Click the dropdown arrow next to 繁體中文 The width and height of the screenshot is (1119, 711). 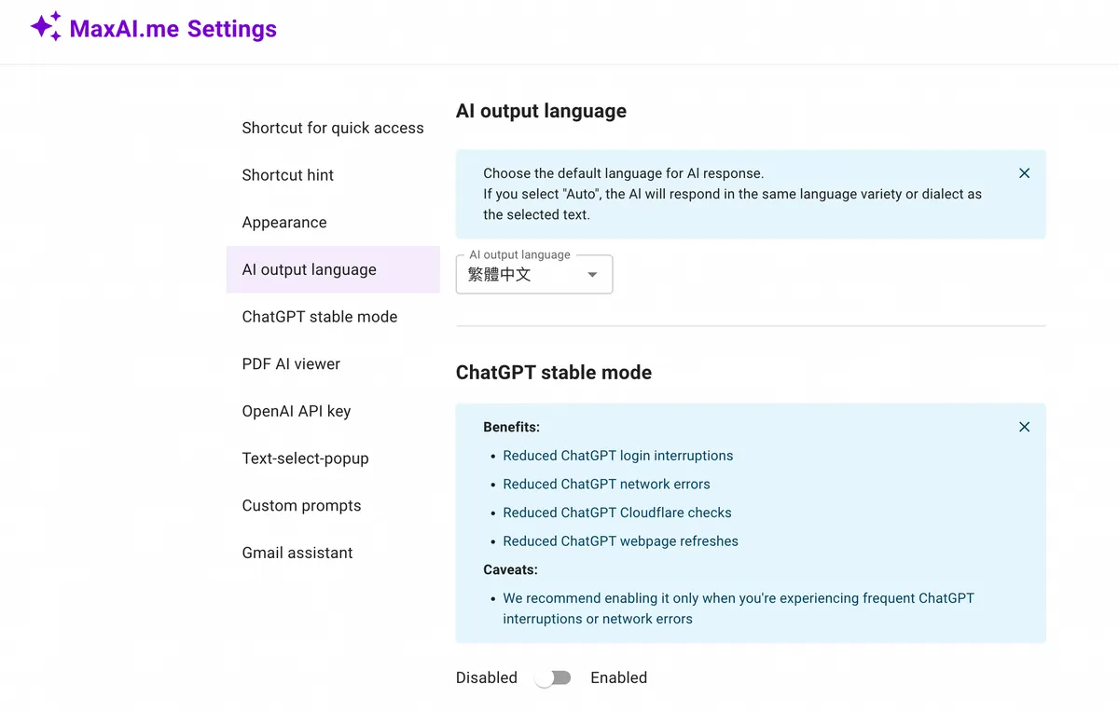pos(592,275)
